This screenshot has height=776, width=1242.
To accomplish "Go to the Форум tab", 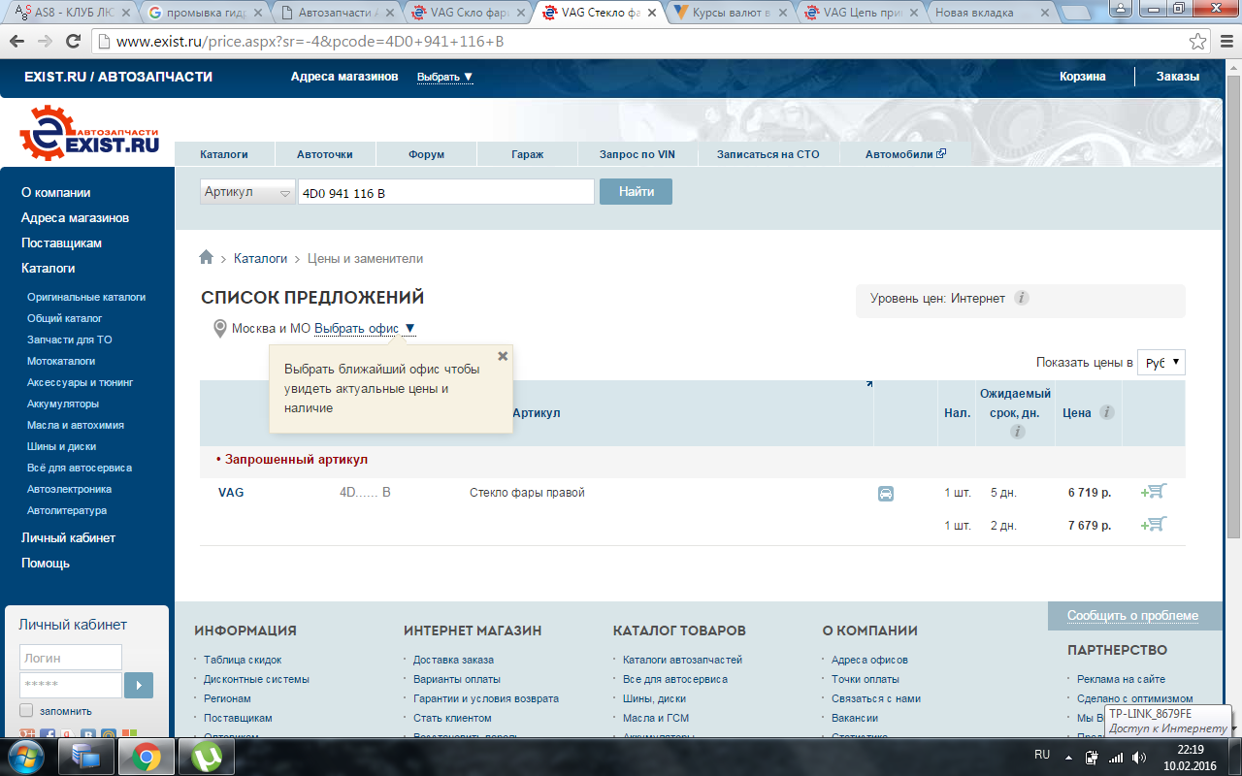I will (426, 154).
